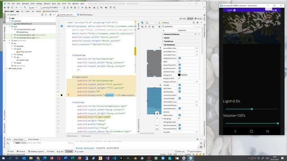Click the attributes panel gear icon
287x161 pixels.
[197, 23]
